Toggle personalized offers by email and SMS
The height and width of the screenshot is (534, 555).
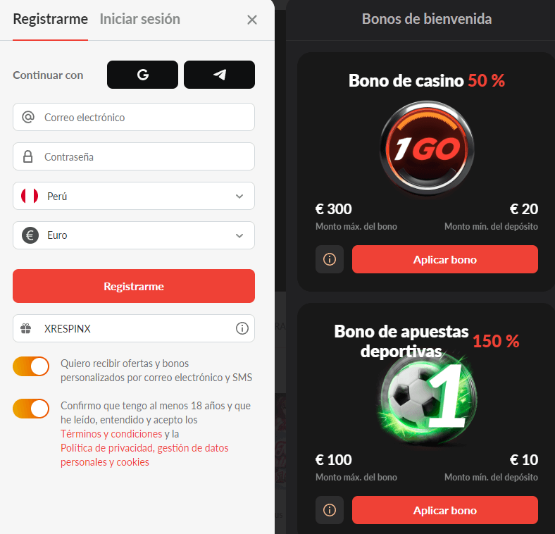pos(31,366)
